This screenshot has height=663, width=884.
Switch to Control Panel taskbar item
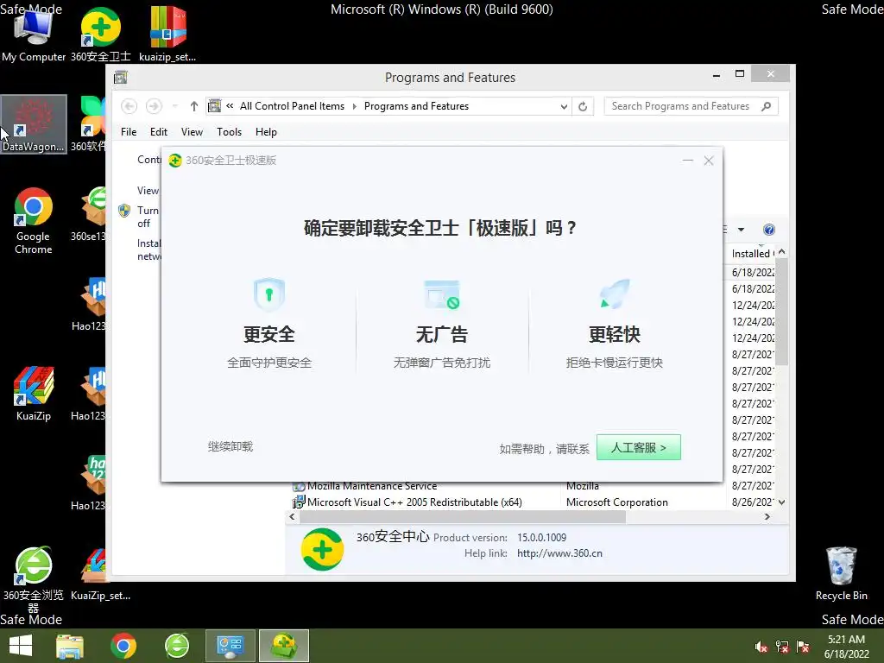click(x=230, y=646)
